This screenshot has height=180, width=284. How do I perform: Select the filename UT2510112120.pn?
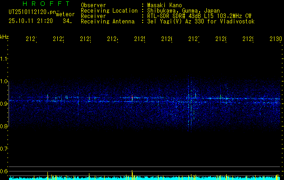coord(32,12)
